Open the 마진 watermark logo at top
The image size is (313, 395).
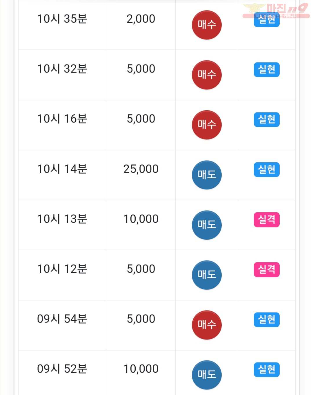[276, 11]
